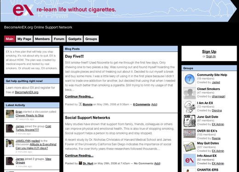The width and height of the screenshot is (239, 172).
Task: Click the June Quit Date group image
Action: tap(189, 121)
